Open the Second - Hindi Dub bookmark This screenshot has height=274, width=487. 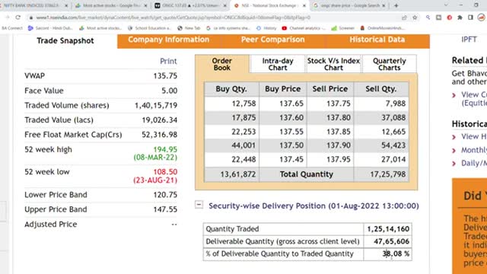pyautogui.click(x=50, y=28)
